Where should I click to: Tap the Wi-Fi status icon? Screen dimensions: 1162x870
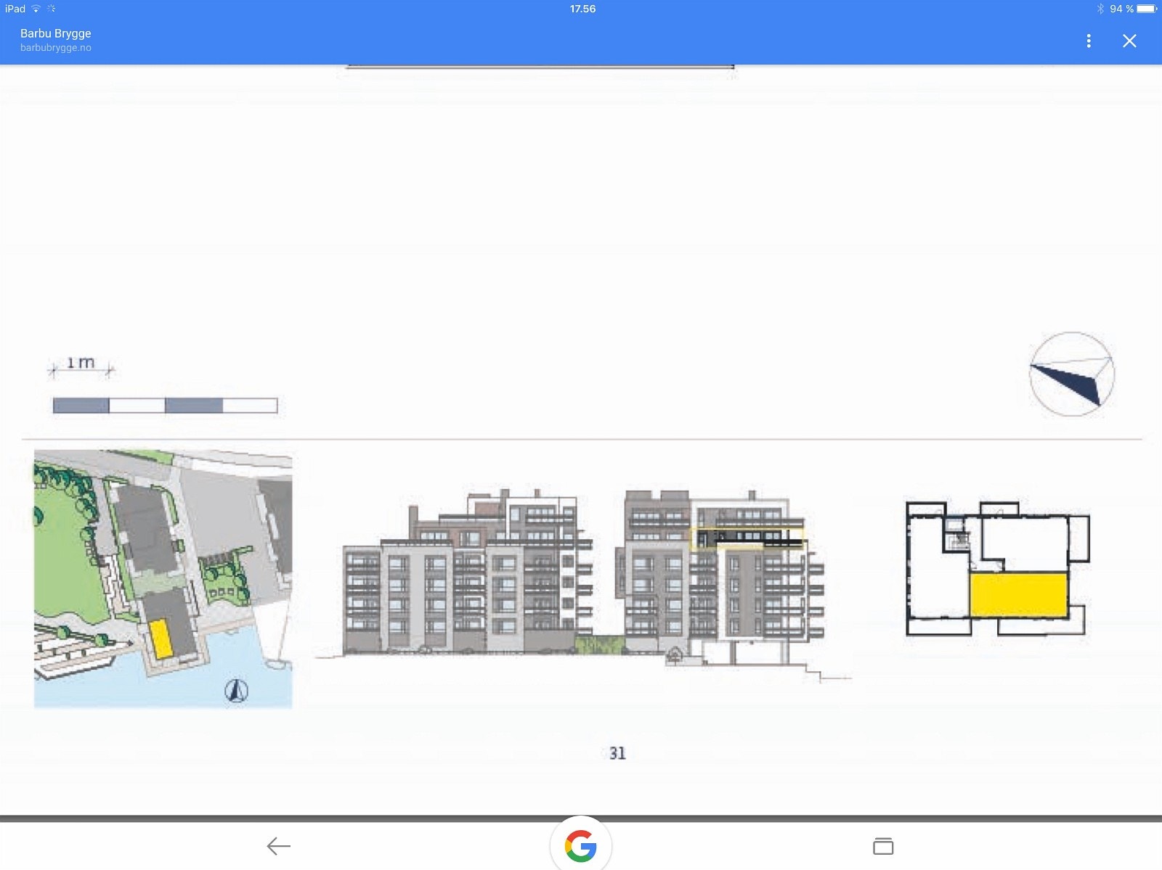(x=36, y=9)
